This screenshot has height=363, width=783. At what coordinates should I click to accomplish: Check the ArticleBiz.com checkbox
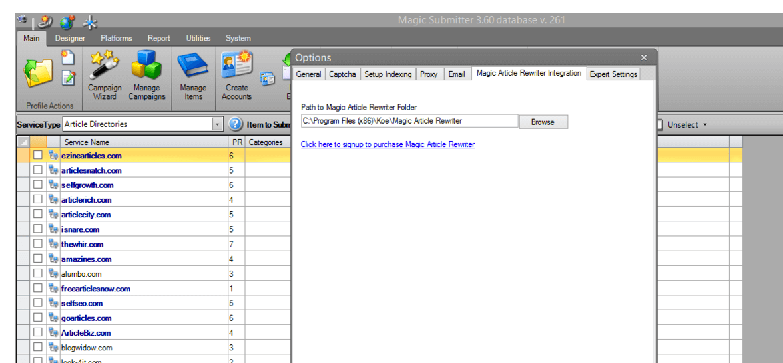[38, 333]
